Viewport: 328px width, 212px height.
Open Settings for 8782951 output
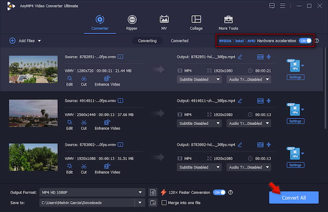[295, 78]
